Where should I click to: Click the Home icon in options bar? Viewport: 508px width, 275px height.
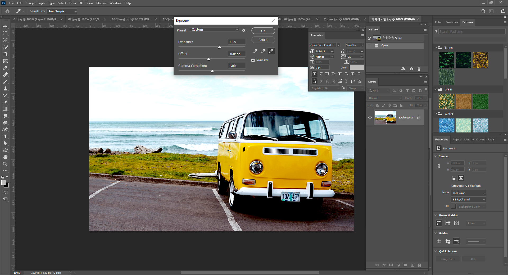[7, 11]
